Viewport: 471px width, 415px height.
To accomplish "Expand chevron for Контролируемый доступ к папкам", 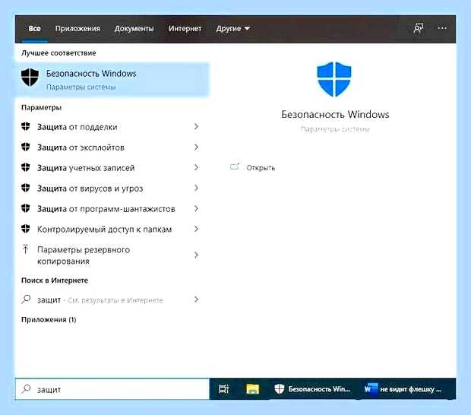I will (196, 229).
